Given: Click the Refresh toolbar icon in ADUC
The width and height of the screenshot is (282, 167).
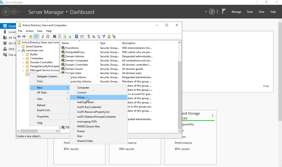Looking at the screenshot, I should pos(65,36).
